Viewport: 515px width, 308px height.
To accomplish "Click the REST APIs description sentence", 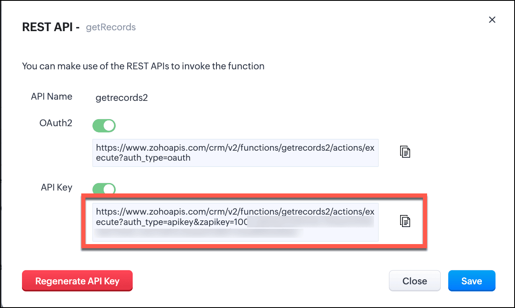I will pyautogui.click(x=143, y=66).
